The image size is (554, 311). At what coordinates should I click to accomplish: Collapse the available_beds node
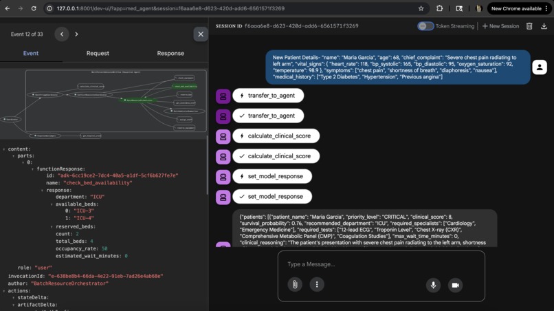pos(52,204)
